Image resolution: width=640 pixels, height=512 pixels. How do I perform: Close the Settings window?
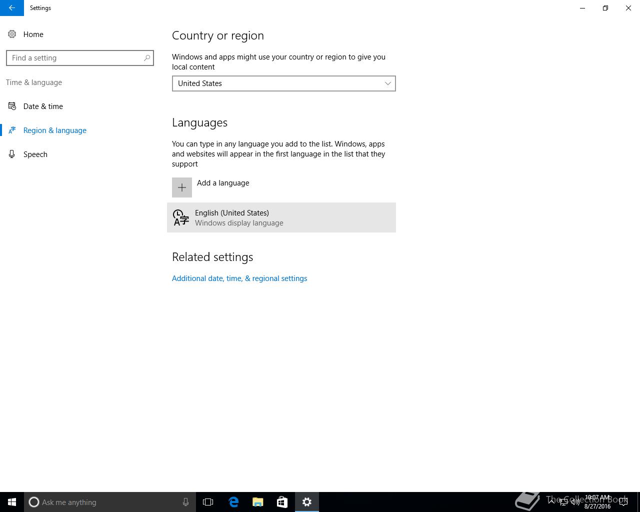point(628,8)
